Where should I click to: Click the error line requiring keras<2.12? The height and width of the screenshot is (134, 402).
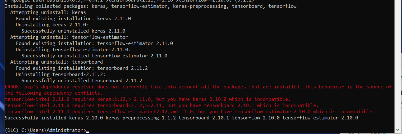coord(148,99)
